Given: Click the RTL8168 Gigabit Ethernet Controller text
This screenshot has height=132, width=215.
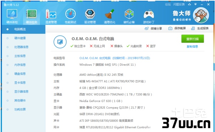Looking at the screenshot, I should [115, 127].
